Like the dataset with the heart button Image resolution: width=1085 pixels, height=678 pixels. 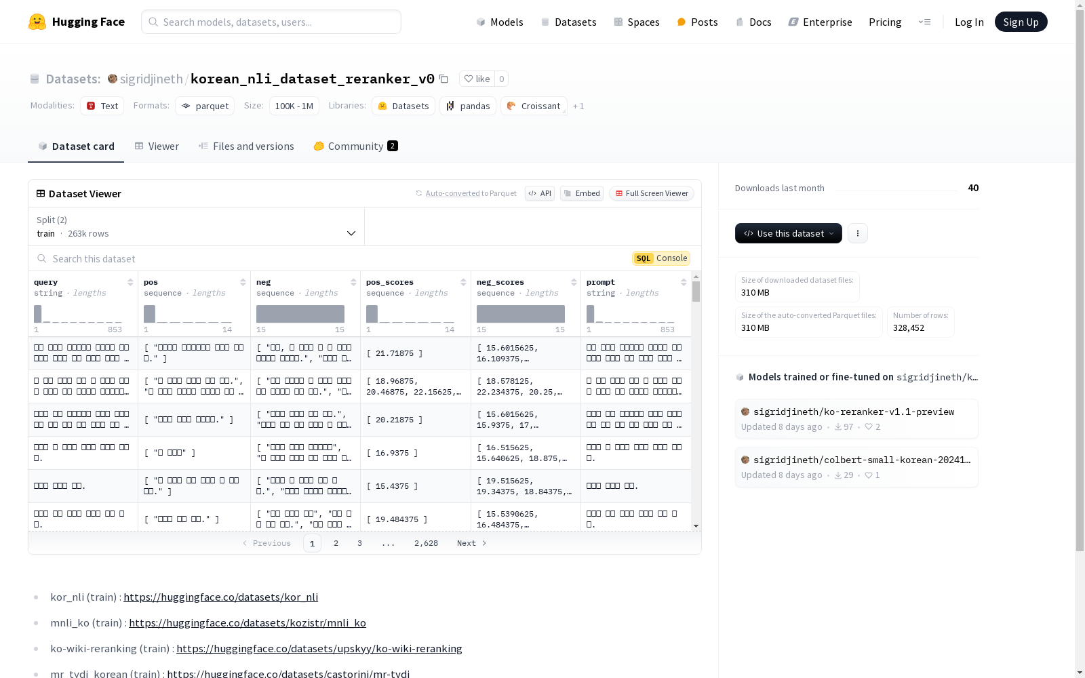(x=477, y=79)
